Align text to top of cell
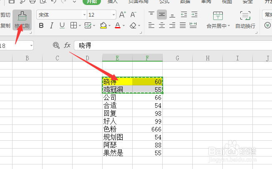 (x=151, y=15)
